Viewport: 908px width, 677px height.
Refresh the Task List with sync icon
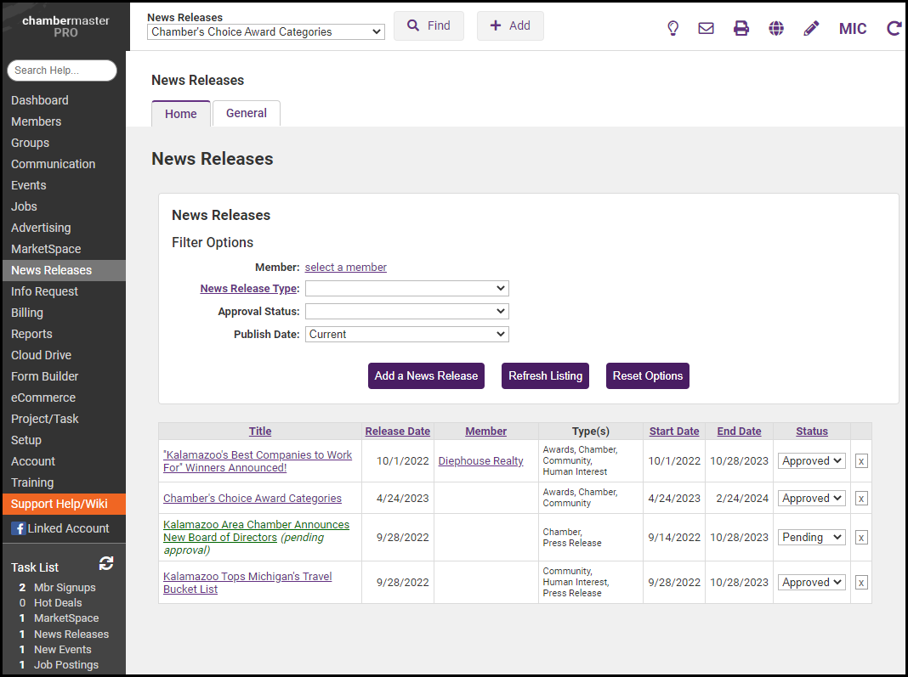tap(106, 564)
